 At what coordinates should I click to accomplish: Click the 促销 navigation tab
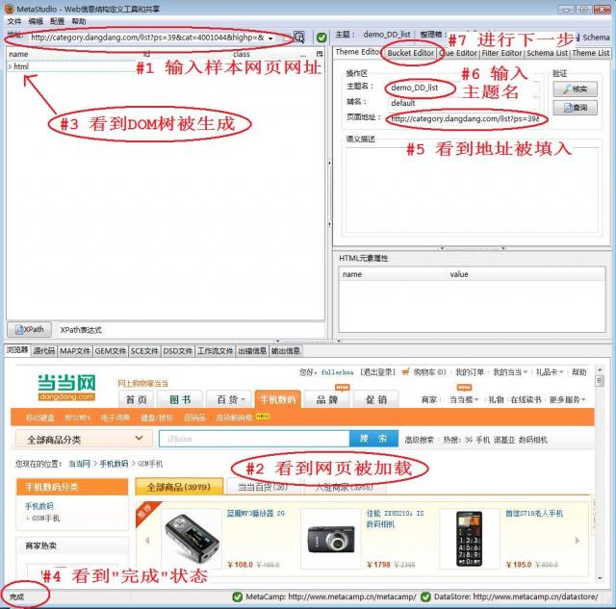click(x=376, y=399)
